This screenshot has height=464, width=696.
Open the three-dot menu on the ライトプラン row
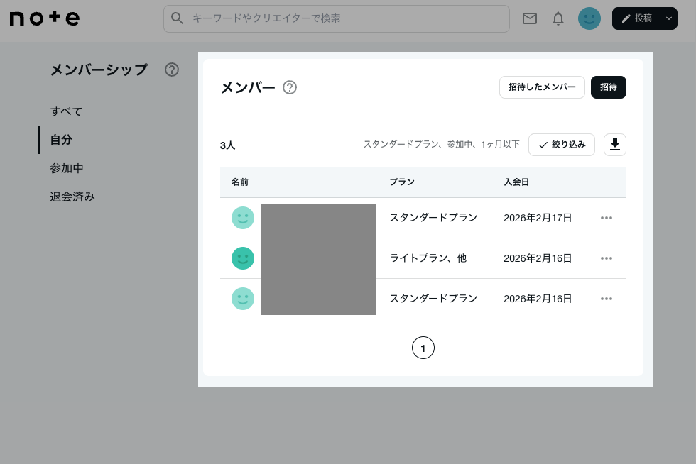click(x=607, y=258)
